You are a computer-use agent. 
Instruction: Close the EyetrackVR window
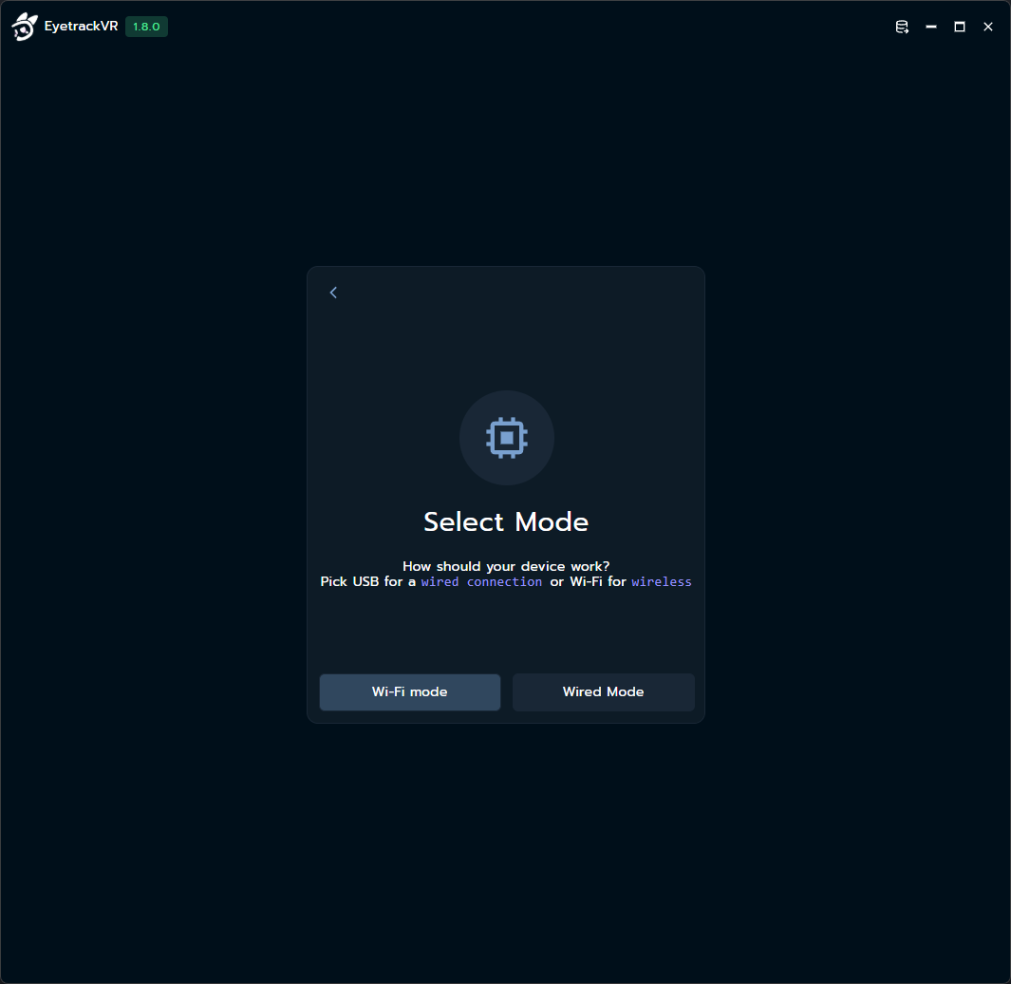(x=988, y=28)
